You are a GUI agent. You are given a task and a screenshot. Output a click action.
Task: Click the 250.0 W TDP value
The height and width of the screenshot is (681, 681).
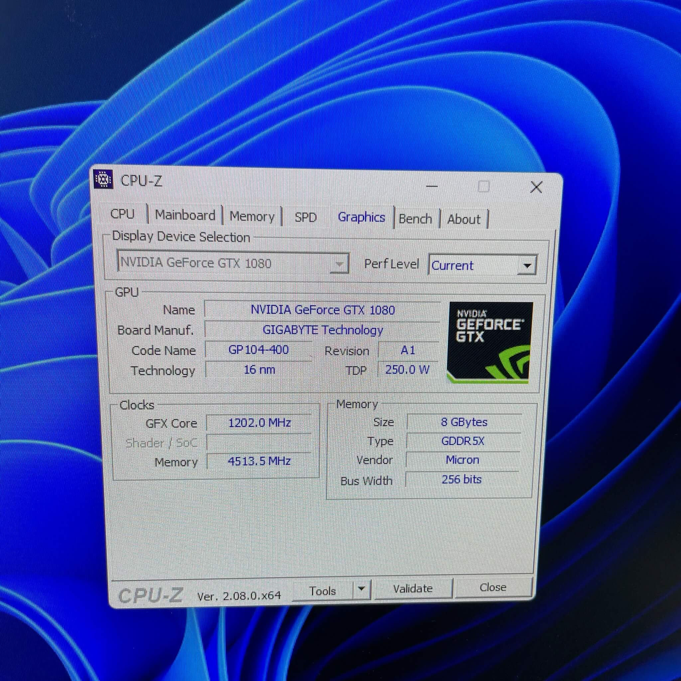click(x=407, y=370)
